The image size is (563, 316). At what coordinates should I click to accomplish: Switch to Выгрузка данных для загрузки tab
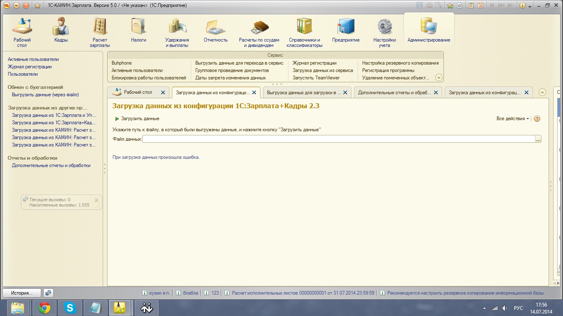307,93
